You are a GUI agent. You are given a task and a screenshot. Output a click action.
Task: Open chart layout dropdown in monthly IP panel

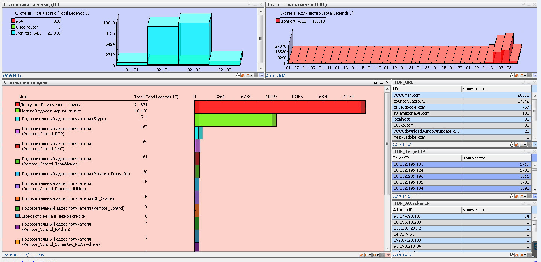(x=249, y=75)
